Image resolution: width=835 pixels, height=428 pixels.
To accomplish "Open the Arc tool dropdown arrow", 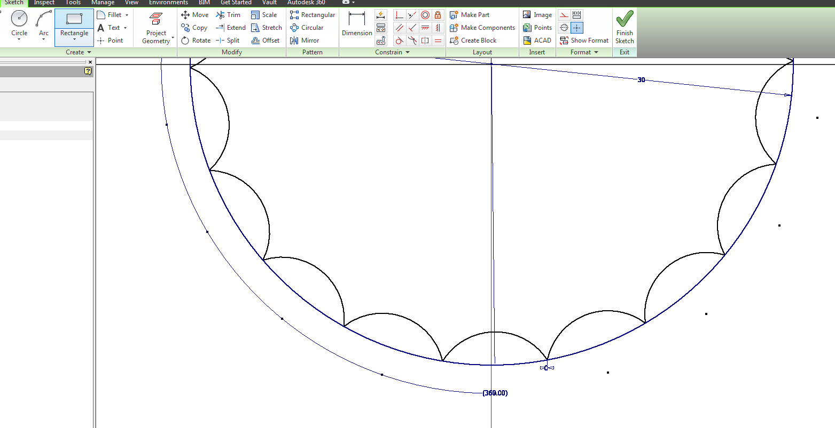I will (44, 40).
